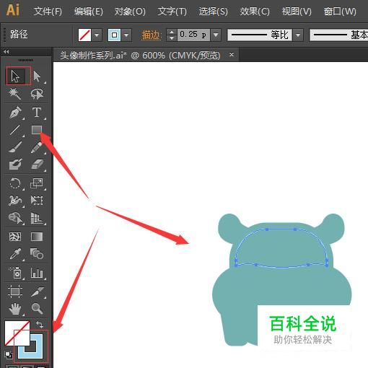This screenshot has height=368, width=368.
Task: Select the Type tool
Action: 37,112
